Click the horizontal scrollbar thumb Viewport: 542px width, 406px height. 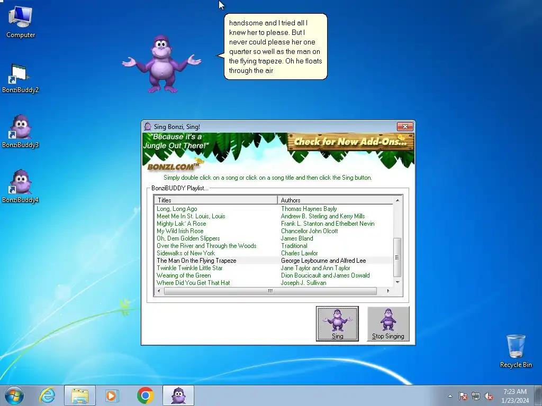270,291
